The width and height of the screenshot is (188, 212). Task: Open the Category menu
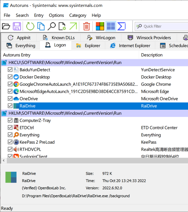pos(78,15)
